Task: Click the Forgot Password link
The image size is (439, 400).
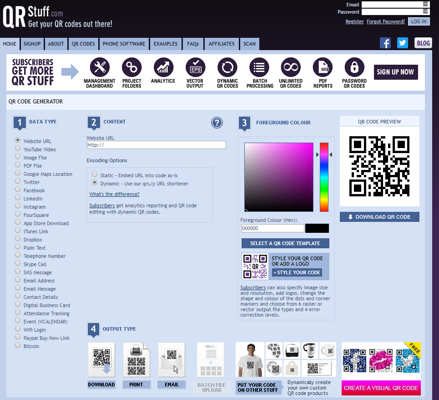Action: coord(386,21)
